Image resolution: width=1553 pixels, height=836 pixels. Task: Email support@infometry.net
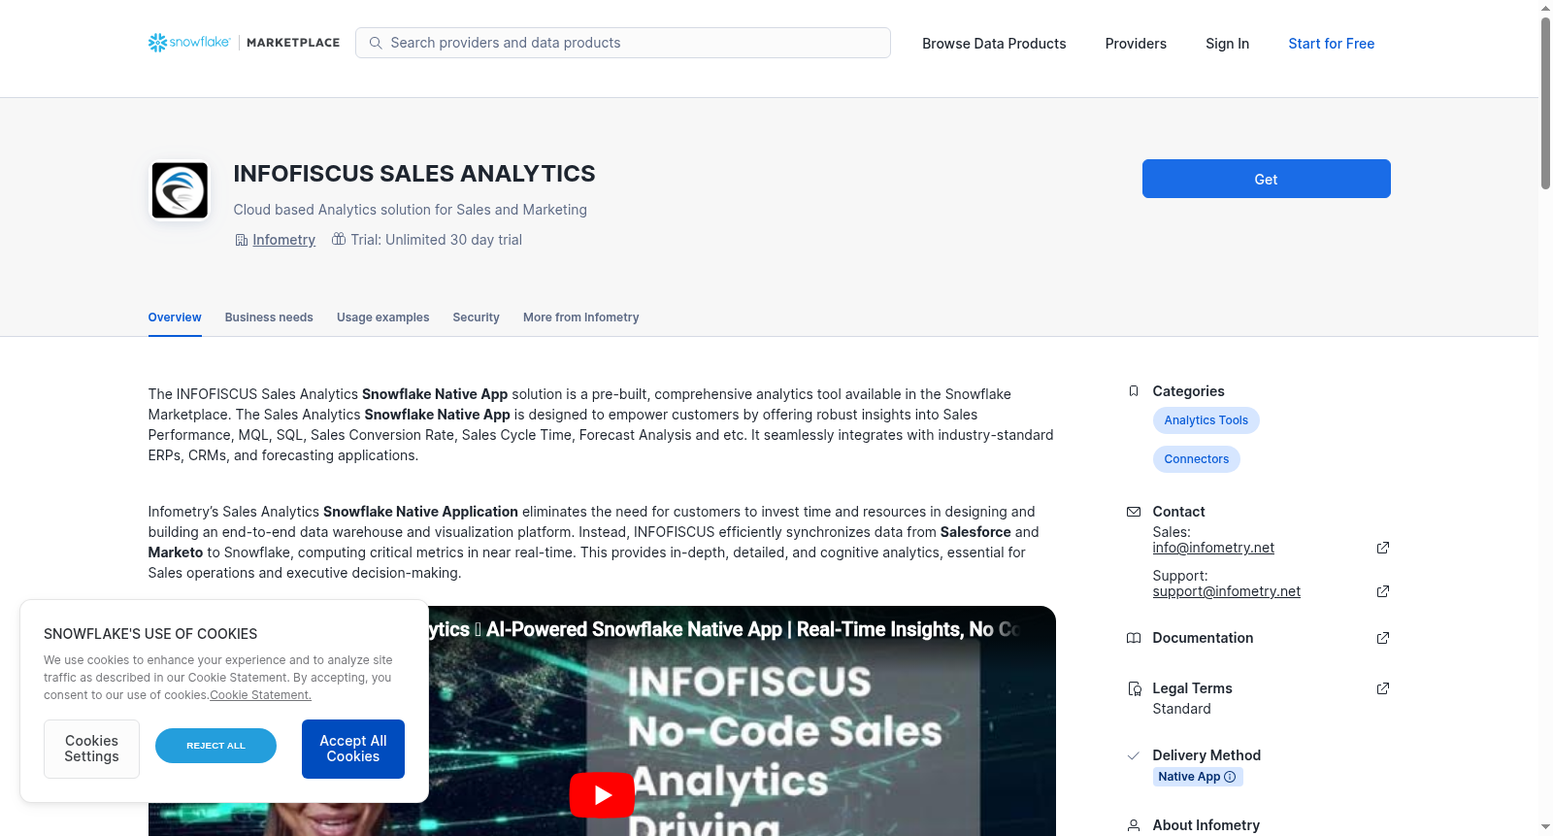(1226, 591)
